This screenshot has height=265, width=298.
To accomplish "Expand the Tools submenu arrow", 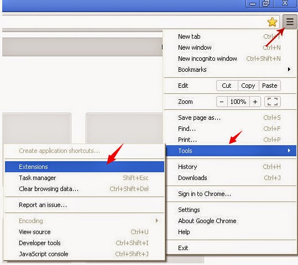I will click(289, 151).
